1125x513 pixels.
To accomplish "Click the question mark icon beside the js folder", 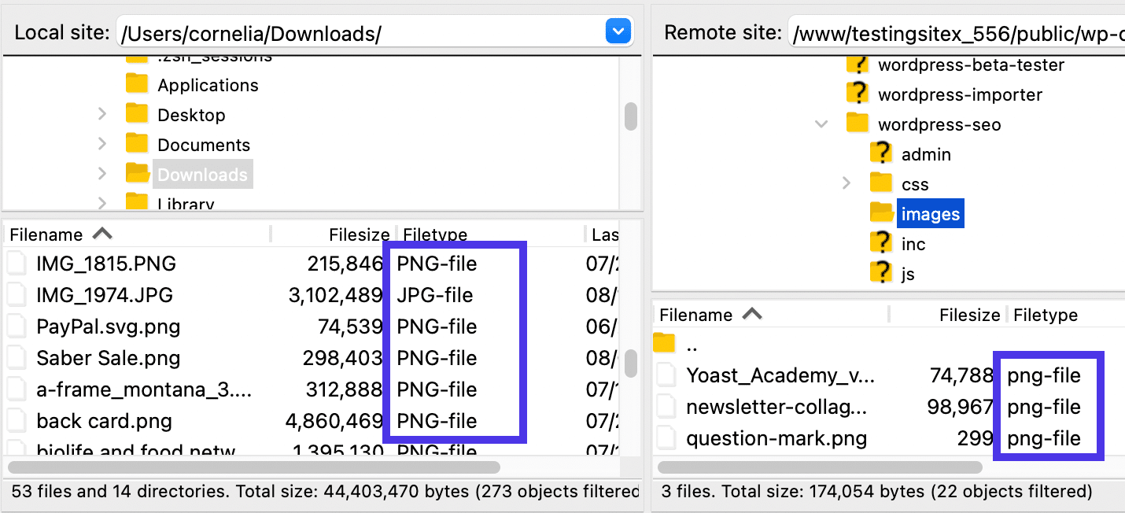I will click(x=882, y=273).
